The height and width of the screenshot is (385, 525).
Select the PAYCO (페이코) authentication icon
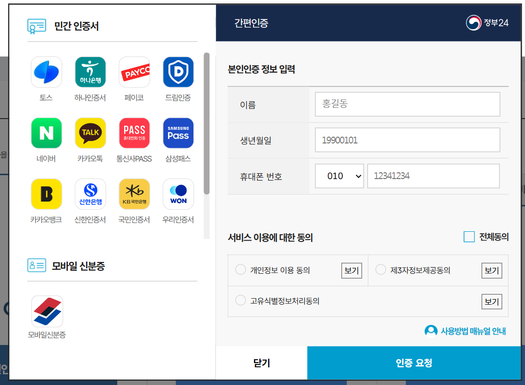tap(134, 72)
